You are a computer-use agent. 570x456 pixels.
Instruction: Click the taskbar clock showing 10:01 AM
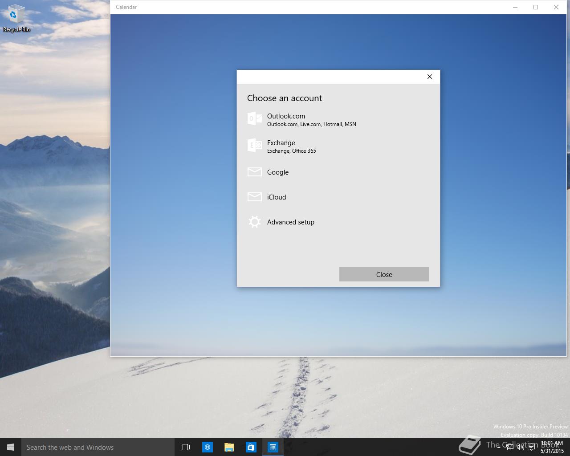(552, 447)
